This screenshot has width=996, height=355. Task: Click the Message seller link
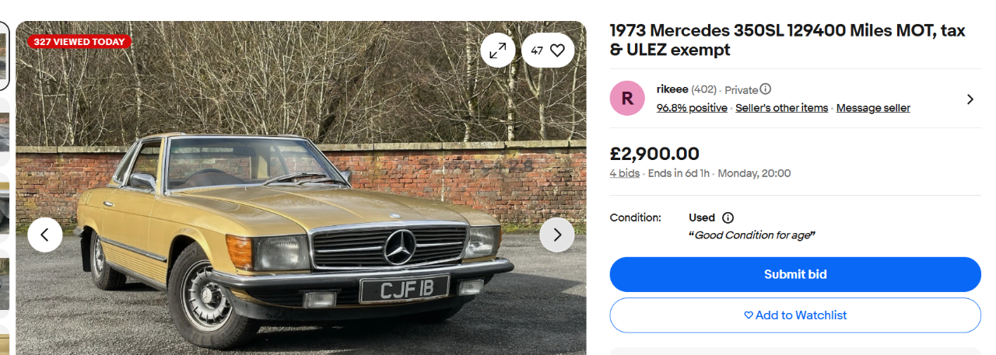[873, 108]
